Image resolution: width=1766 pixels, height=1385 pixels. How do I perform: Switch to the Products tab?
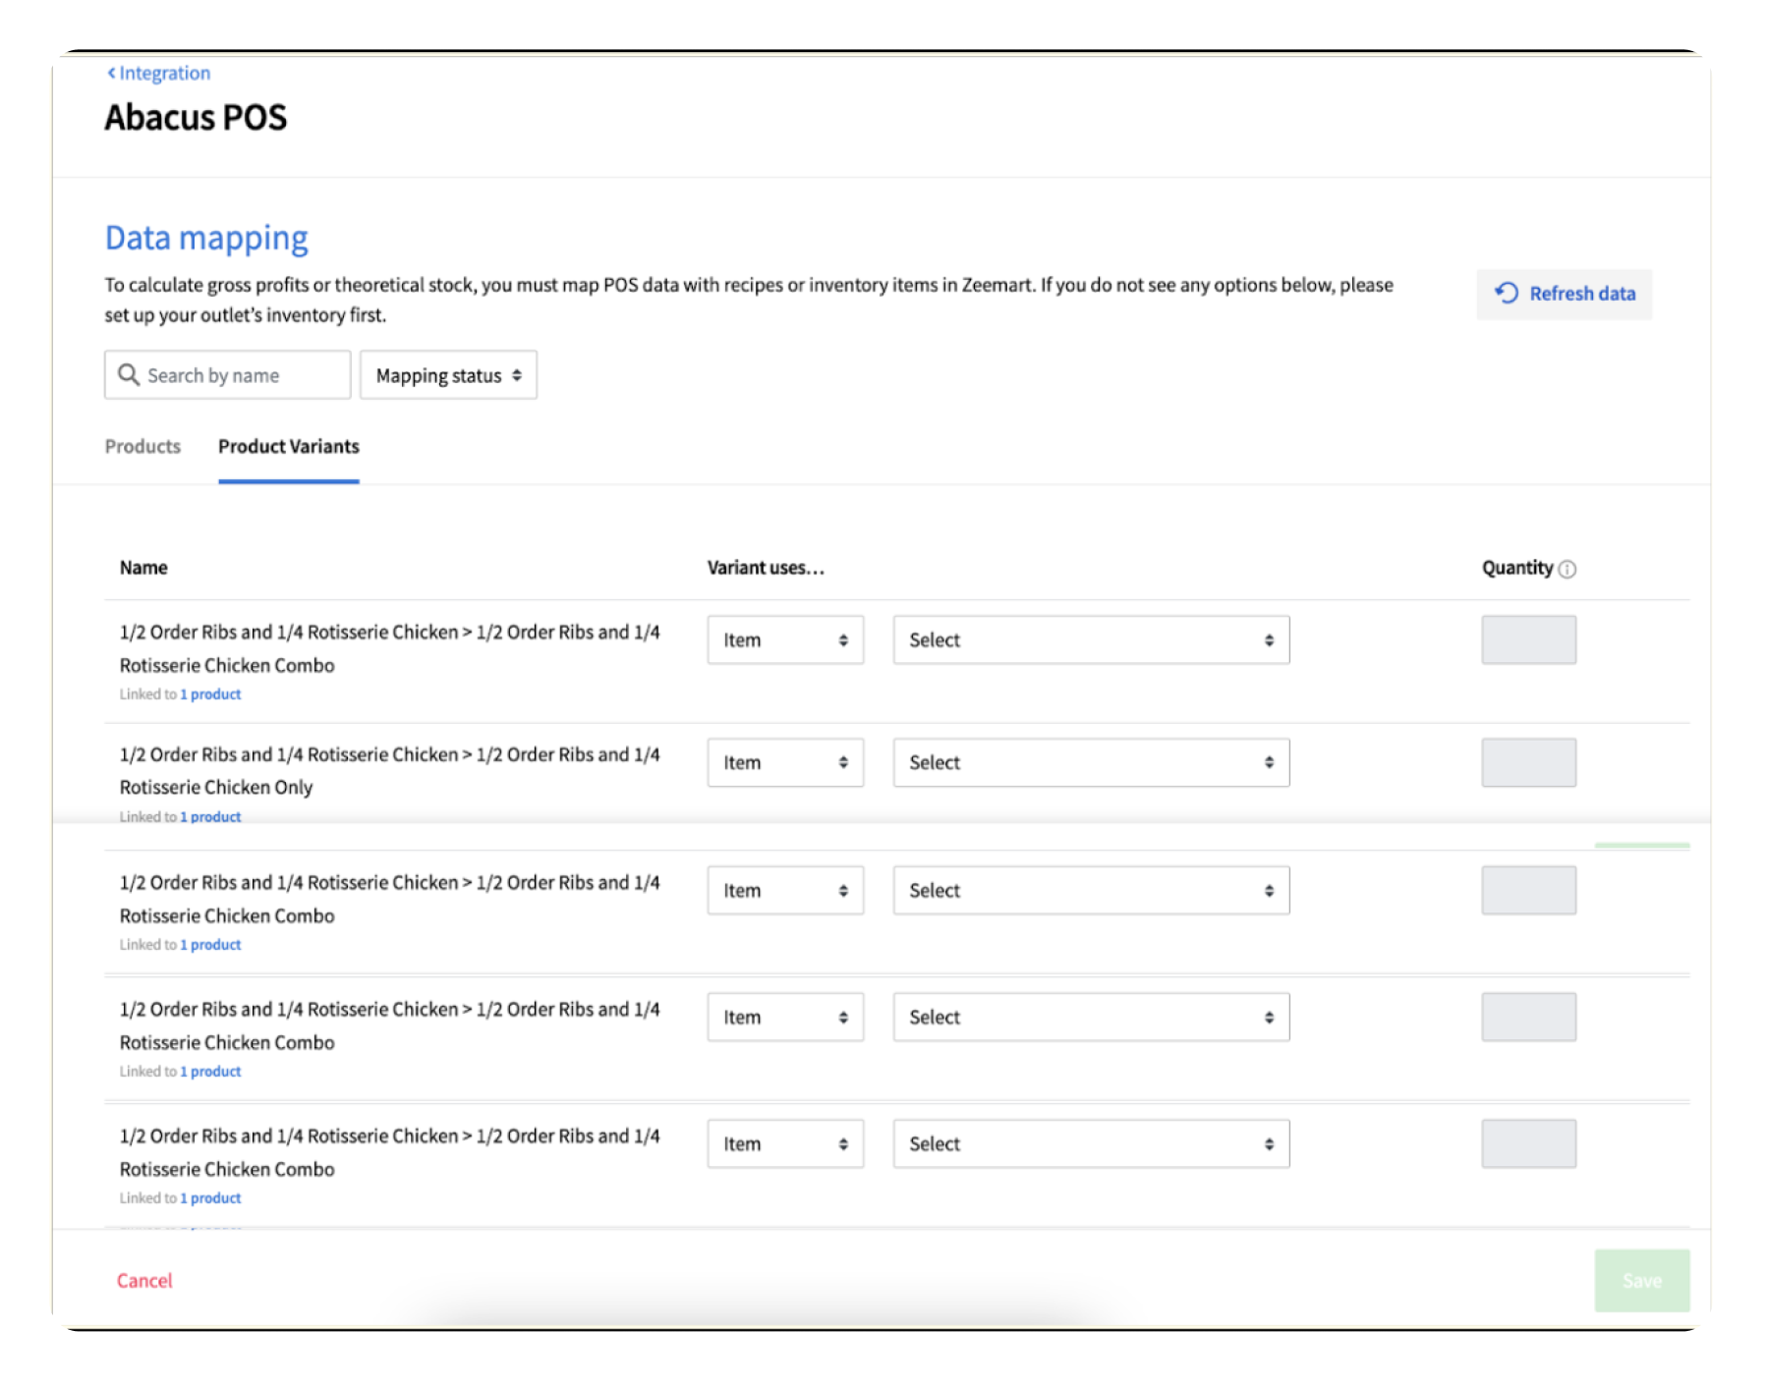142,446
